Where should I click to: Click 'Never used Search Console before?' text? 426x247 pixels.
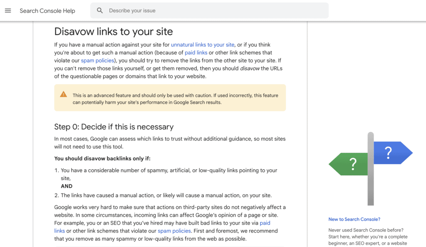[x=366, y=230]
